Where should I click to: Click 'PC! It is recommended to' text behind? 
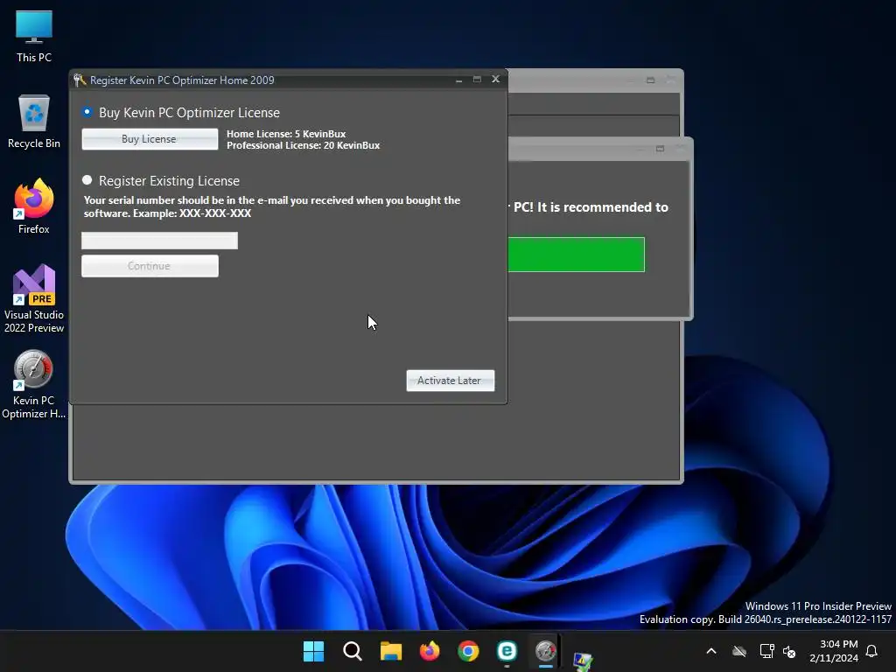(x=591, y=206)
